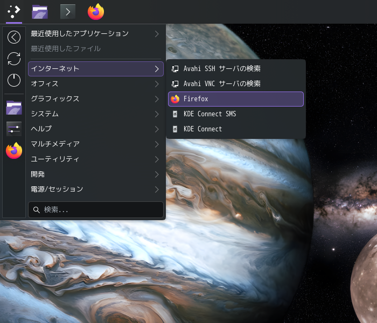
Task: Select the インターネット category
Action: tap(96, 69)
